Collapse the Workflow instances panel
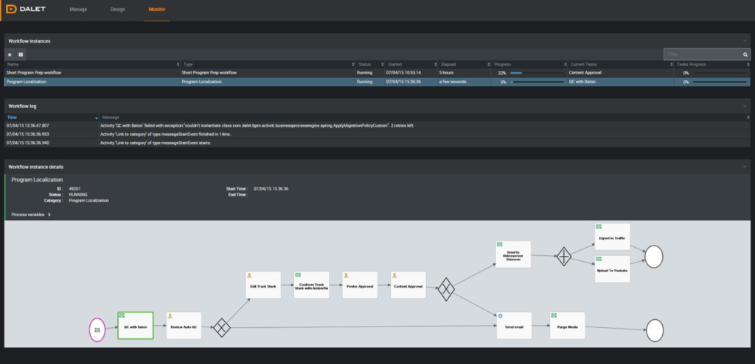Image resolution: width=755 pixels, height=364 pixels. click(x=745, y=41)
